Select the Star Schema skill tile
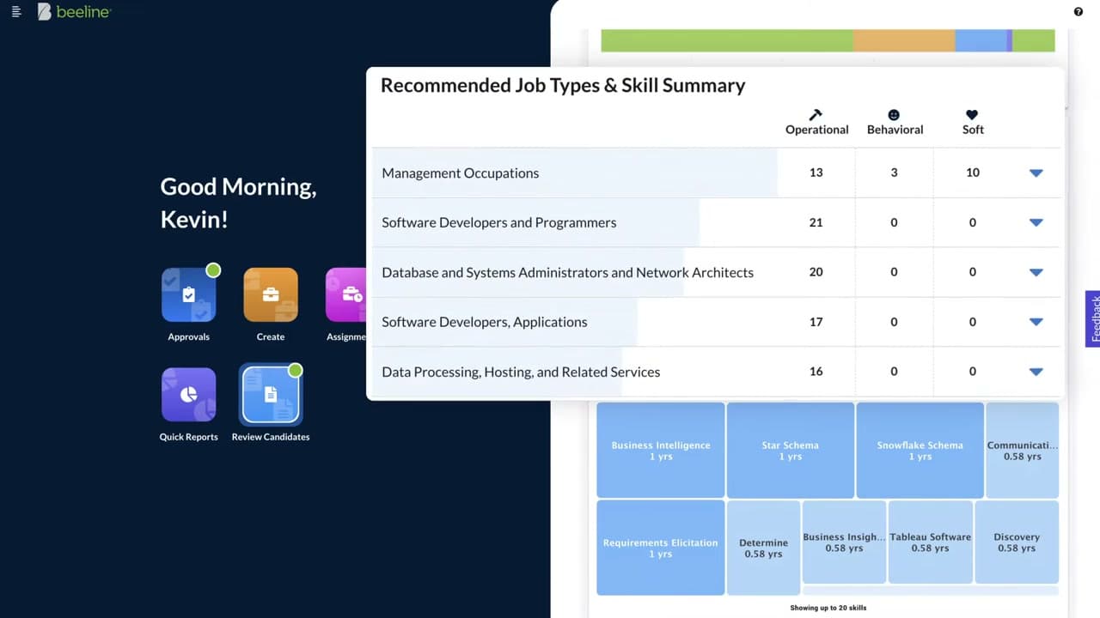Viewport: 1100px width, 618px height. tap(790, 450)
